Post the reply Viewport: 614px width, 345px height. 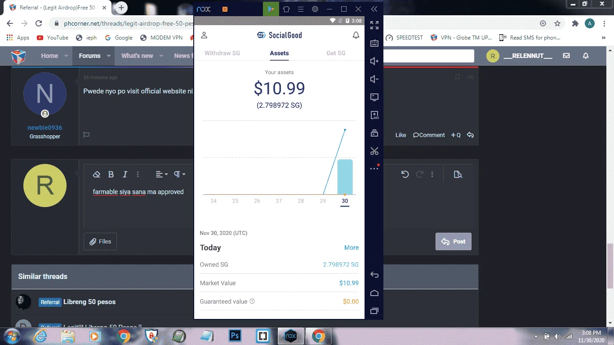[454, 241]
